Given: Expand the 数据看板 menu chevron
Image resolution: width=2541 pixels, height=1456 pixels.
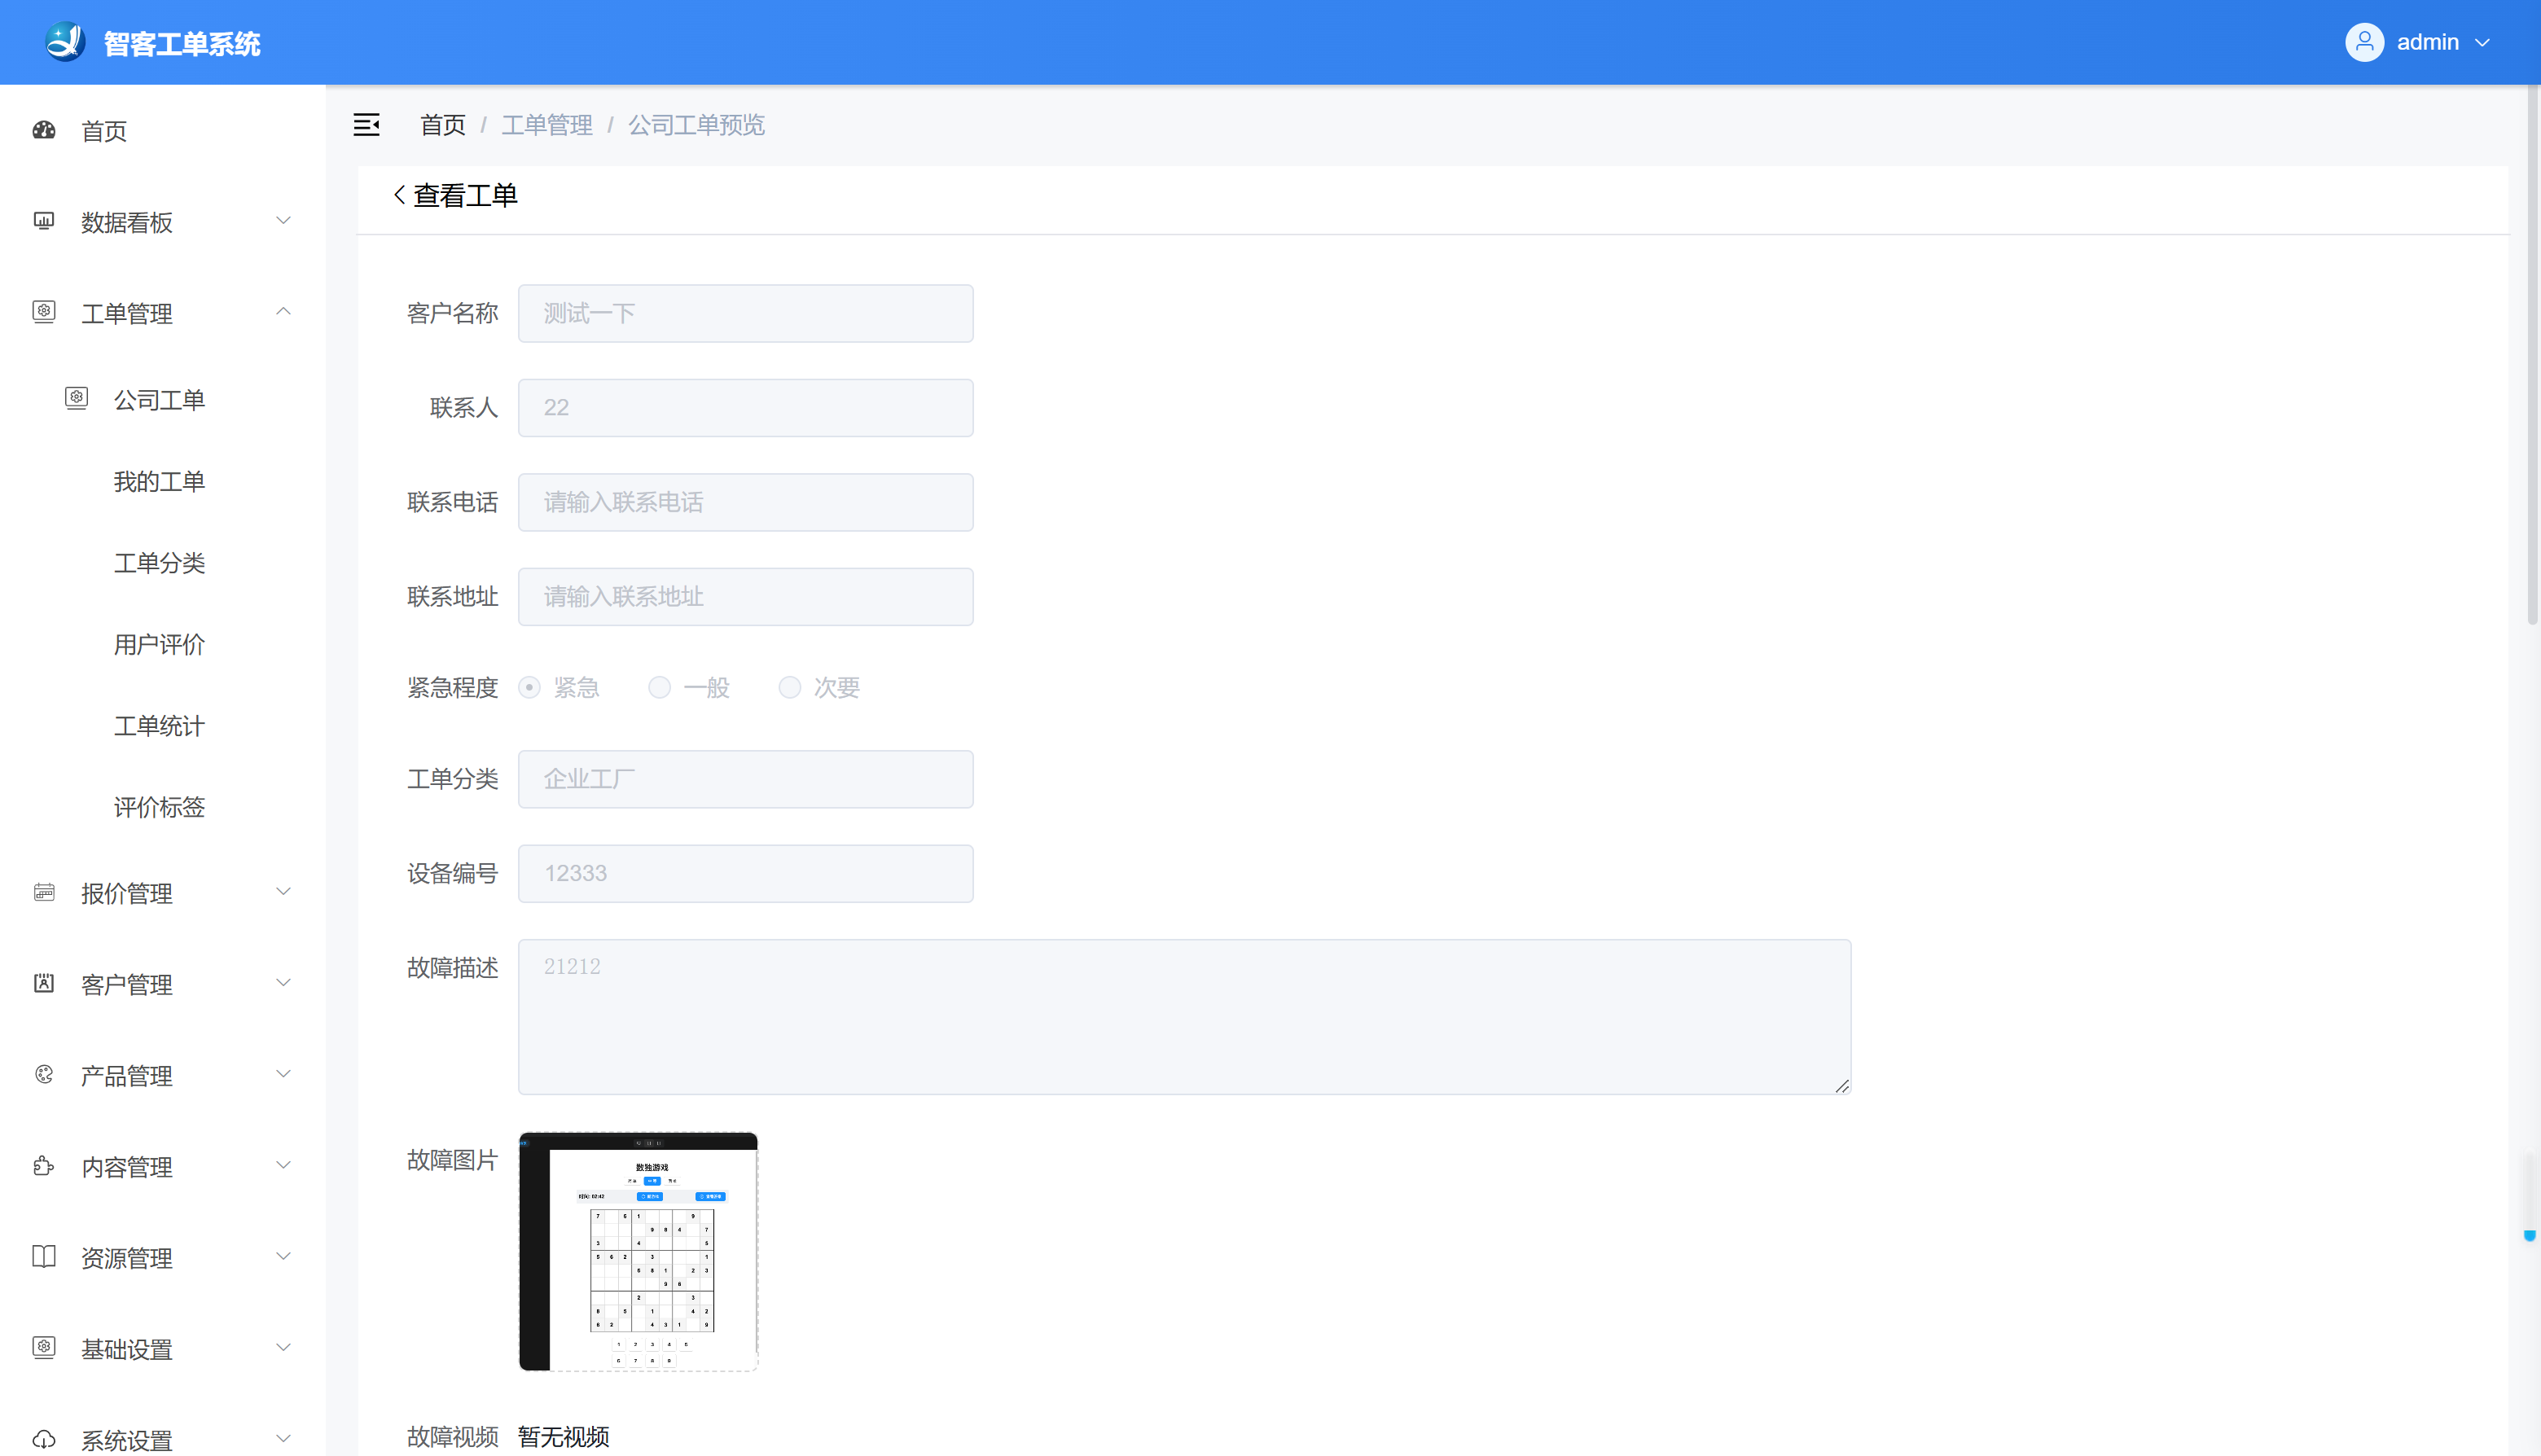Looking at the screenshot, I should 283,221.
